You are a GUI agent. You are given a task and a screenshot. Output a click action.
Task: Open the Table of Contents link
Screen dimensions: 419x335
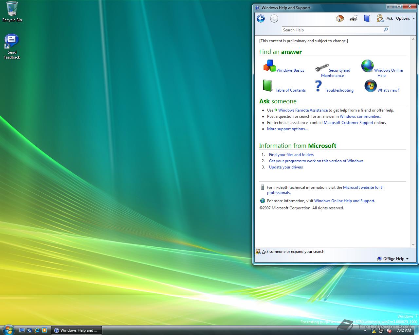(290, 90)
